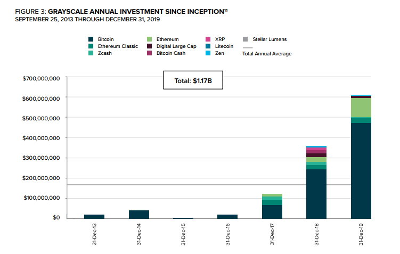Viewport: 400px width, 254px height.
Task: Click the gray Stellar Lumens legend swatch
Action: (x=245, y=39)
